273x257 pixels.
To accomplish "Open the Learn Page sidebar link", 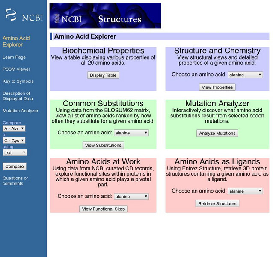I will click(x=14, y=57).
